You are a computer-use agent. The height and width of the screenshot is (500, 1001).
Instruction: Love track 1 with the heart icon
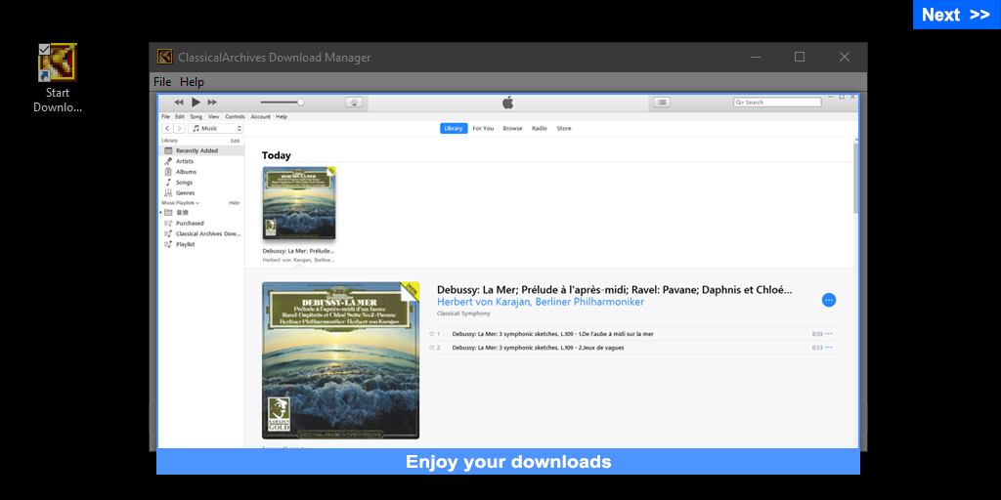coord(431,334)
